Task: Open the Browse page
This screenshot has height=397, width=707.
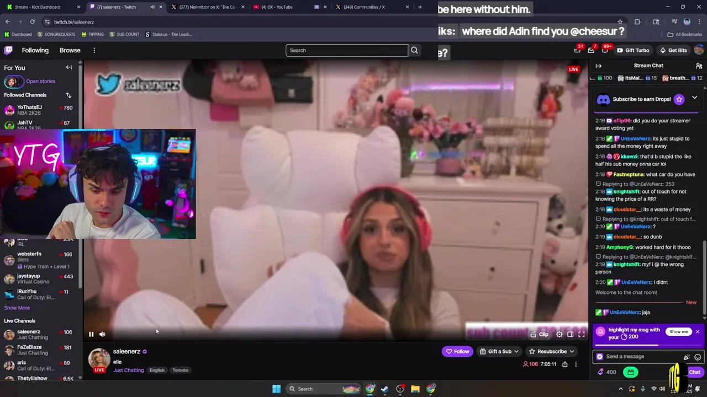Action: (70, 50)
